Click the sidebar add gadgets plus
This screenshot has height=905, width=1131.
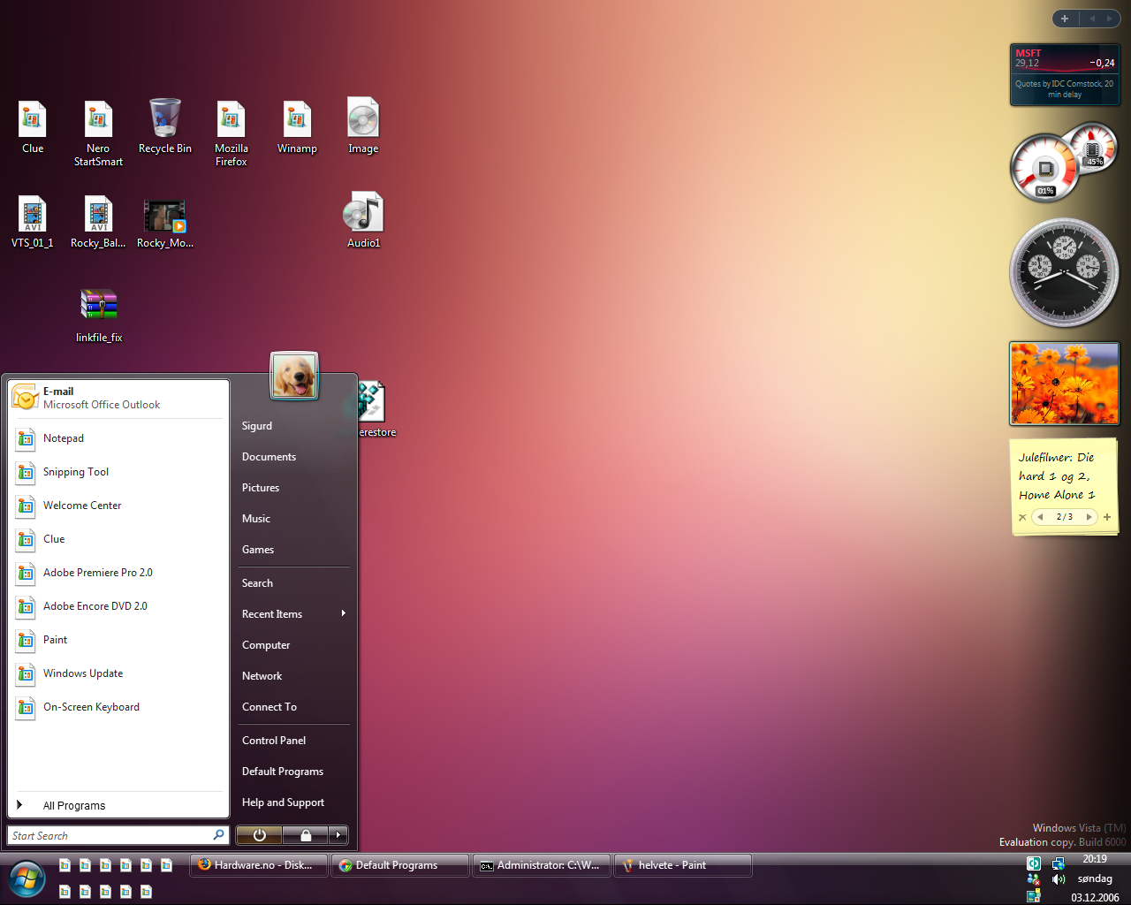coord(1065,19)
